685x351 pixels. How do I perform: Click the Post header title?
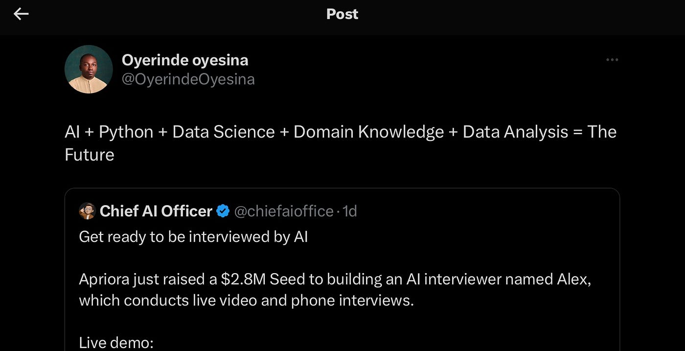(342, 14)
